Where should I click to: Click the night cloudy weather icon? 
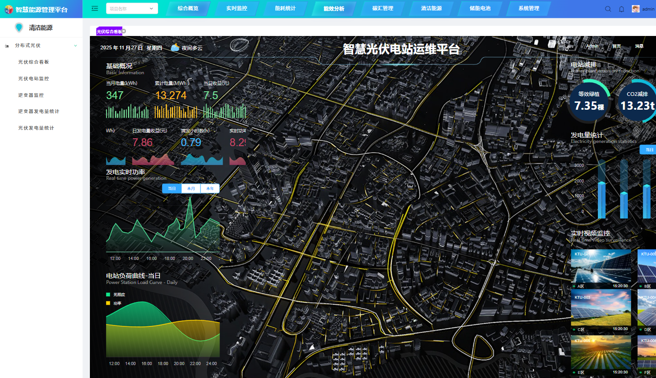pyautogui.click(x=175, y=47)
